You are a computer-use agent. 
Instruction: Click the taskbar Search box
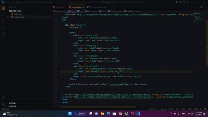click(x=80, y=114)
